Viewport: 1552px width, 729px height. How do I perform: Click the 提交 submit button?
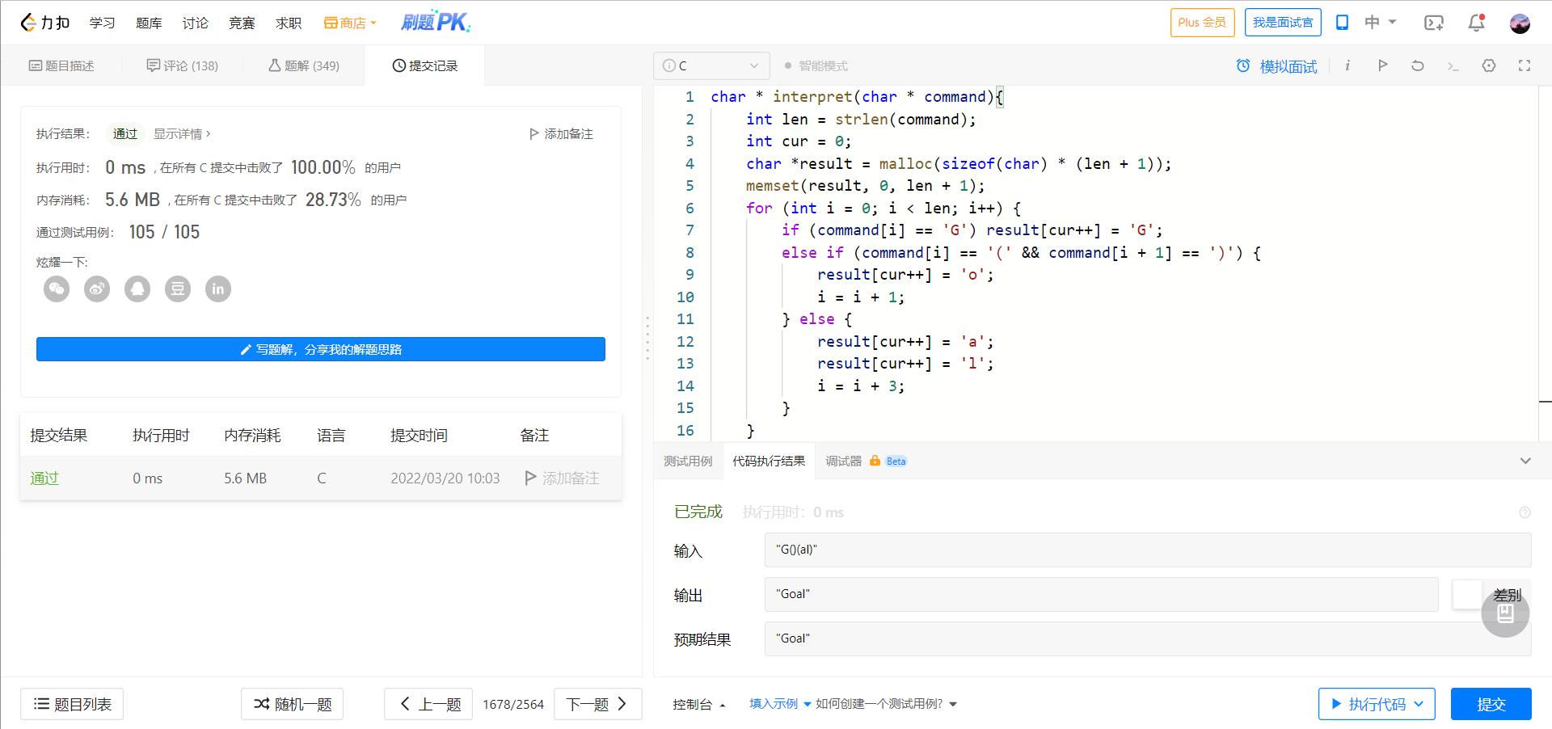pos(1491,704)
